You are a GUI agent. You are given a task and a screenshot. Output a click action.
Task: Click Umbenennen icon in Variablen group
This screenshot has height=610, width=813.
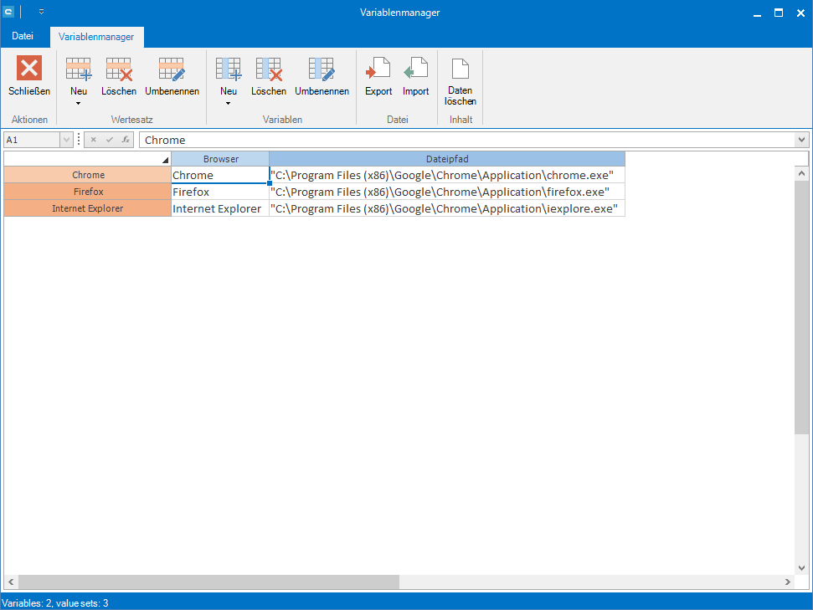click(x=321, y=69)
